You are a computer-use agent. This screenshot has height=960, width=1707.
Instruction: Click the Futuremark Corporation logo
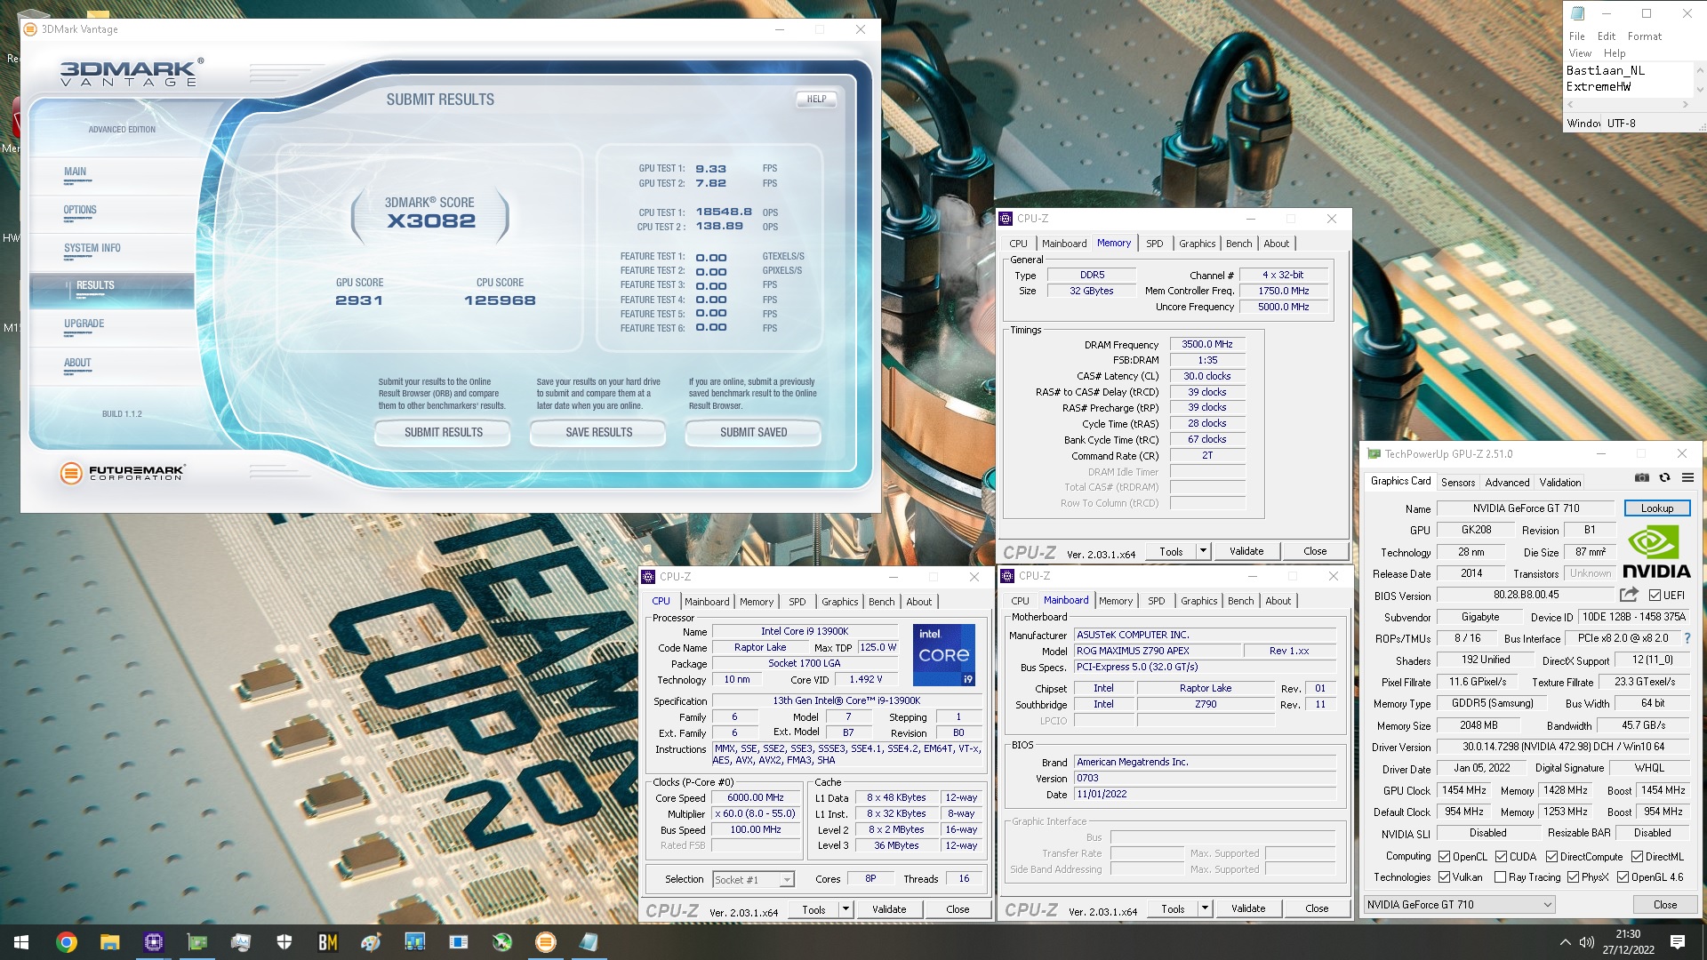122,473
